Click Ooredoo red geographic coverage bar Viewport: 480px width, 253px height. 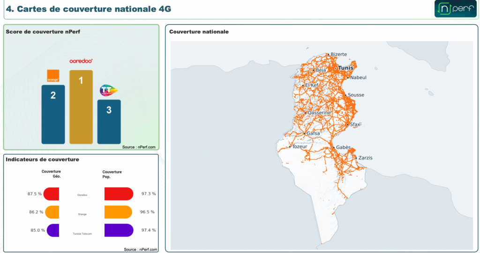click(x=51, y=194)
